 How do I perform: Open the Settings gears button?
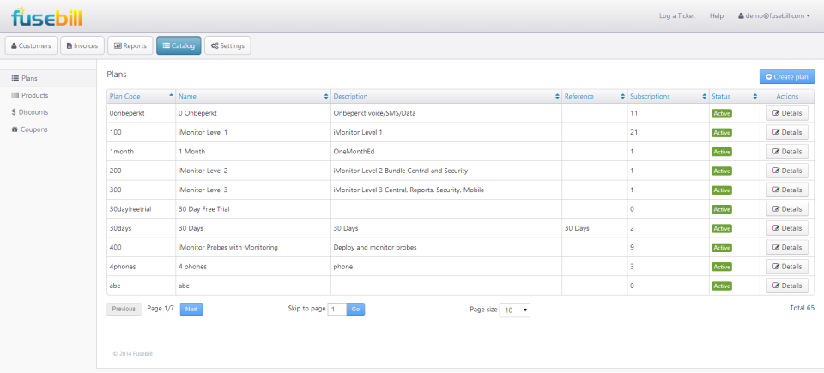tap(227, 45)
